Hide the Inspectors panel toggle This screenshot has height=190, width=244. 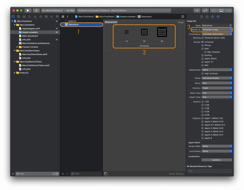pyautogui.click(x=228, y=11)
